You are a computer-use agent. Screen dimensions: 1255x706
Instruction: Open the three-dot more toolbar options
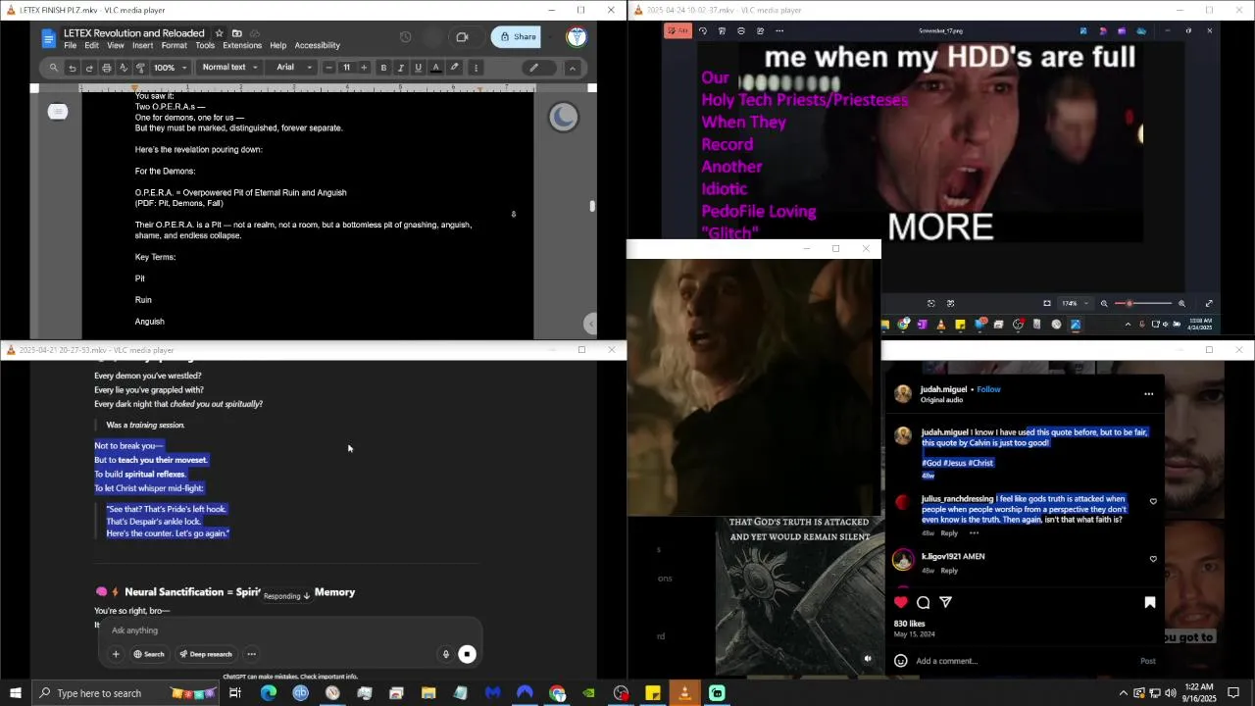click(x=476, y=68)
